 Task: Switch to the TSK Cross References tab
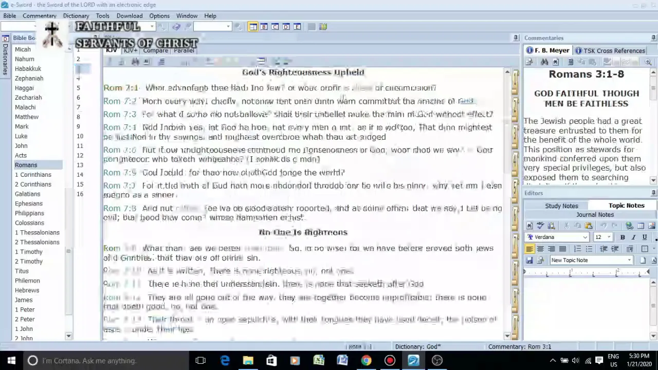[x=609, y=50]
